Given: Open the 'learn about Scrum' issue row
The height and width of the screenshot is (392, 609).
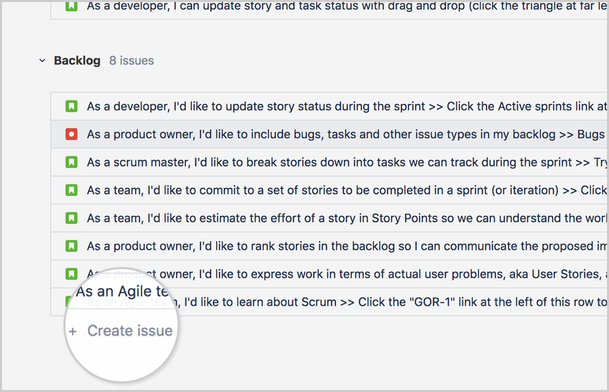Looking at the screenshot, I should 304,302.
